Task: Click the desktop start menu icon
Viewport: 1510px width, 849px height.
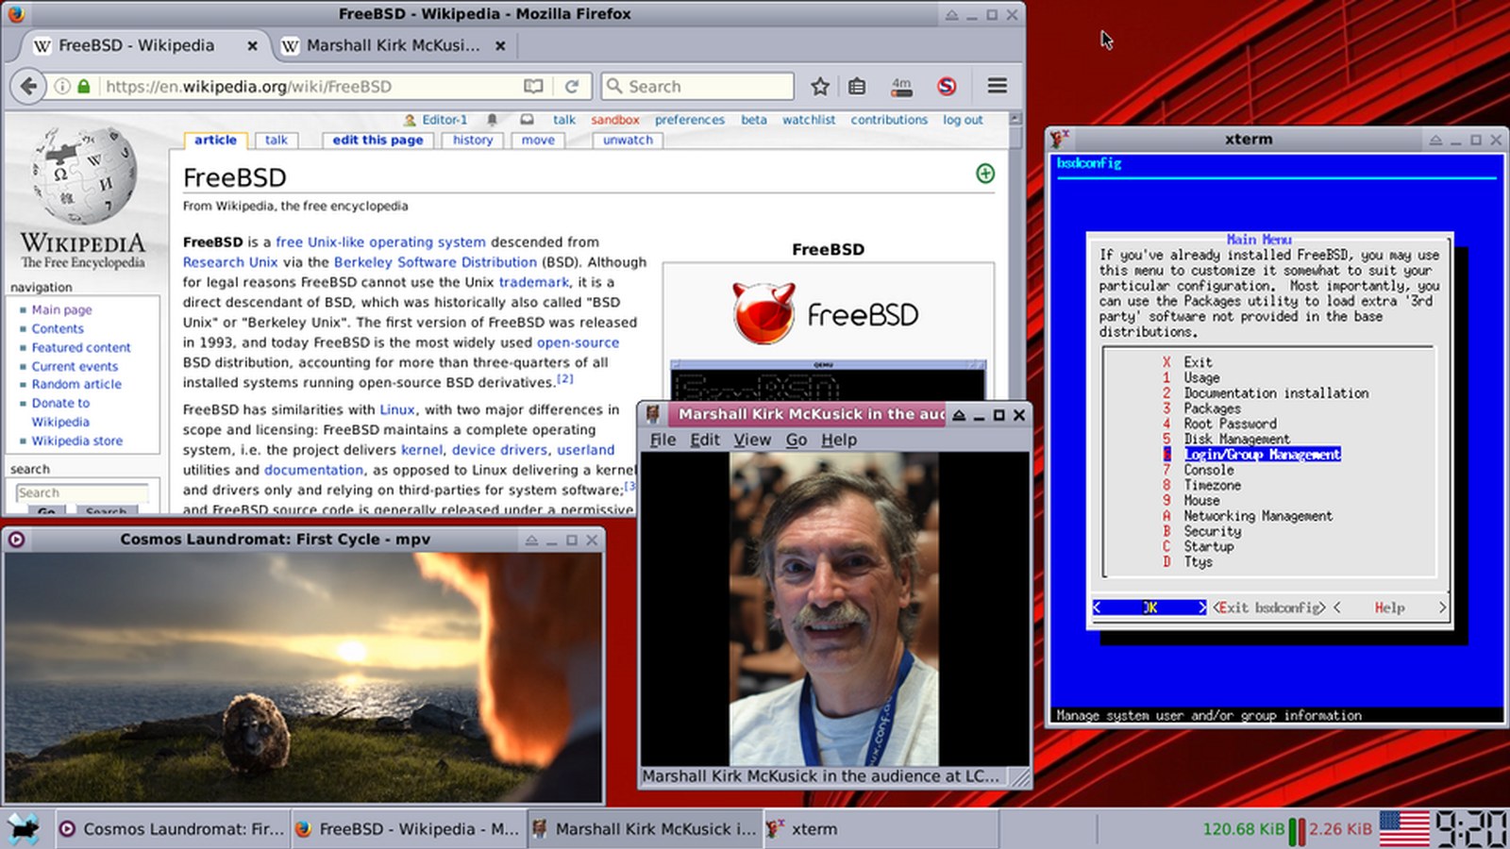Action: click(x=24, y=828)
